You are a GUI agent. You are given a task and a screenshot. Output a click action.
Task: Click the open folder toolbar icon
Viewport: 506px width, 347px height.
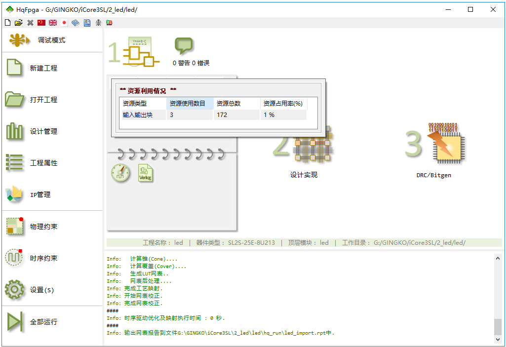point(19,23)
